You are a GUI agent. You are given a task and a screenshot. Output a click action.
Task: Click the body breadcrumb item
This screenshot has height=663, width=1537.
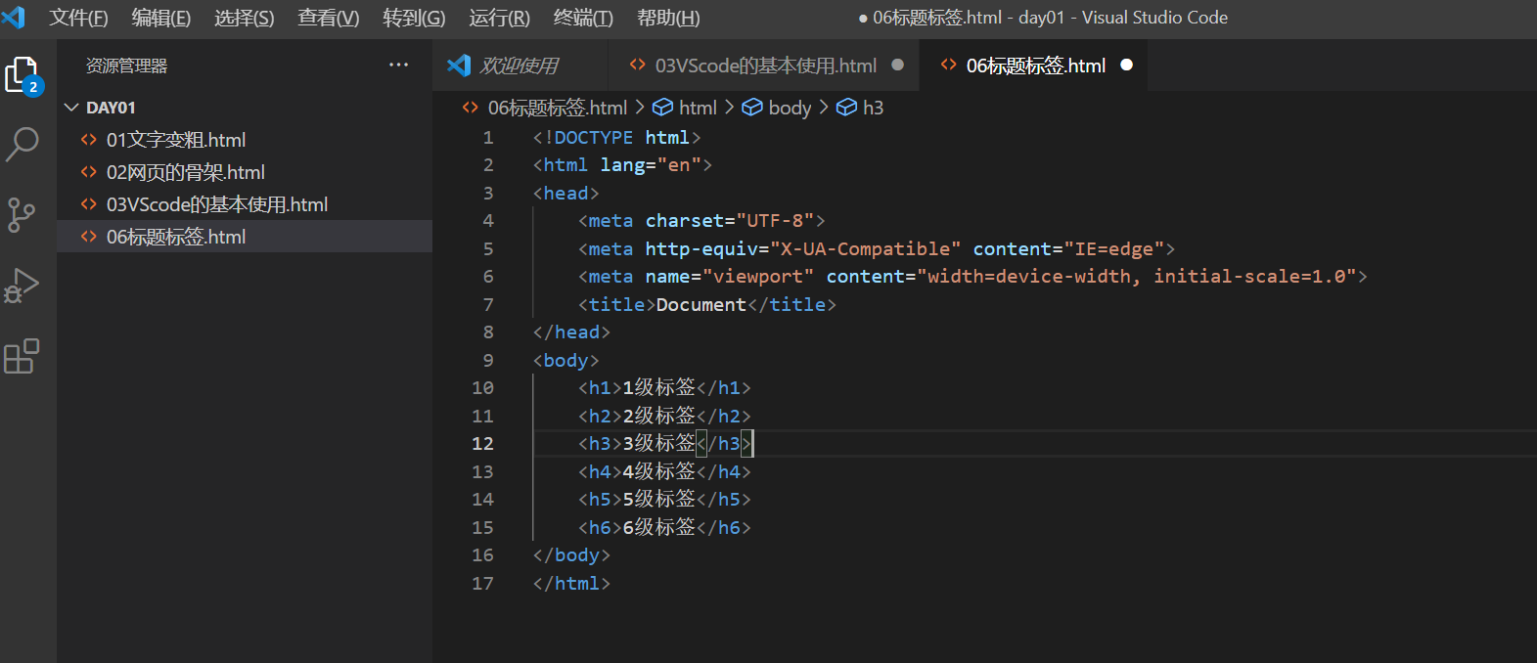(790, 108)
